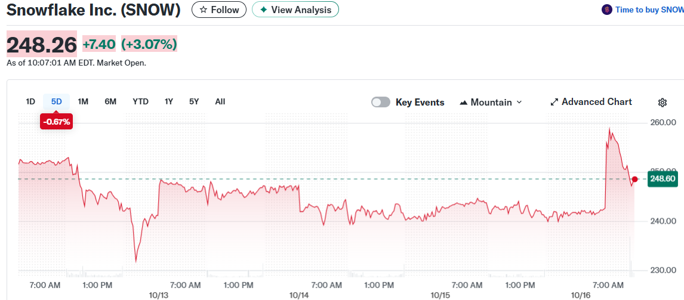Click the purple Time to buy SNOW icon
The width and height of the screenshot is (684, 300).
607,10
